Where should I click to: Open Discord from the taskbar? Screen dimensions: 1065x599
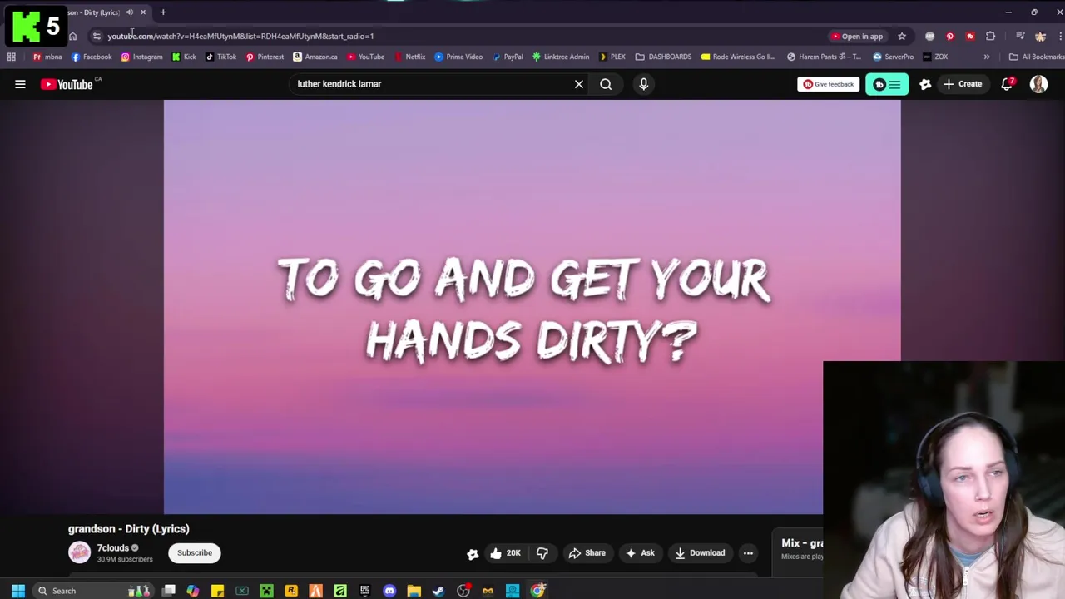[x=389, y=591]
